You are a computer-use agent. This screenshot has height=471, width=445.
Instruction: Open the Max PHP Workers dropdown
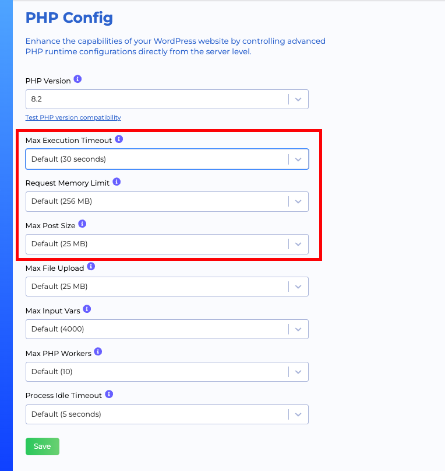coord(298,371)
